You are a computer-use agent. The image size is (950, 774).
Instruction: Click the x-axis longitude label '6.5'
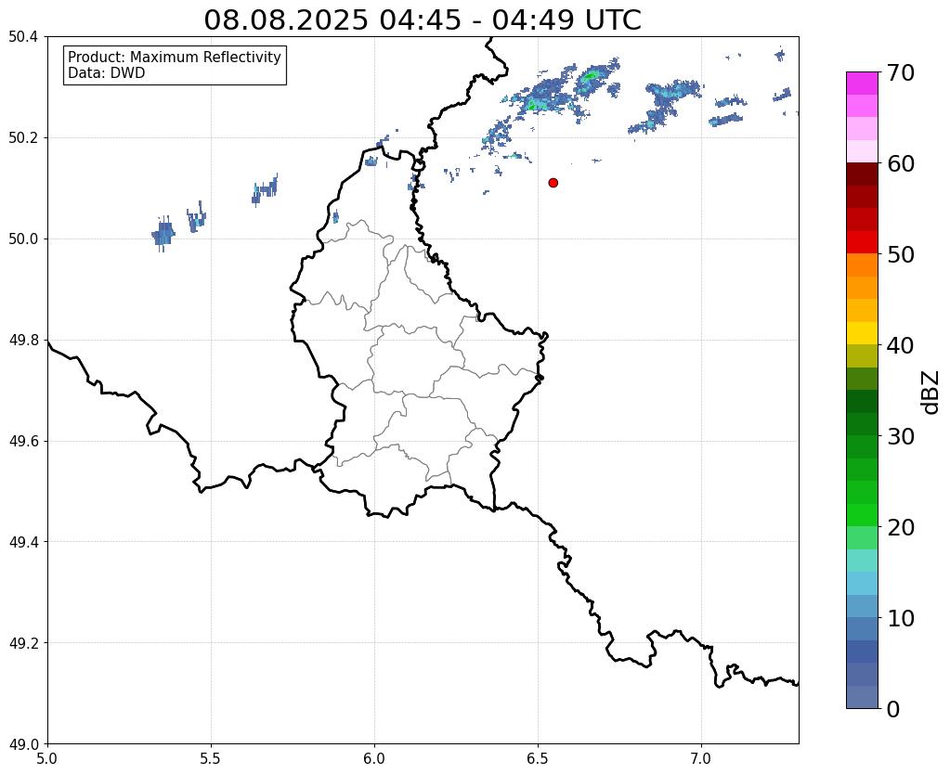[538, 759]
